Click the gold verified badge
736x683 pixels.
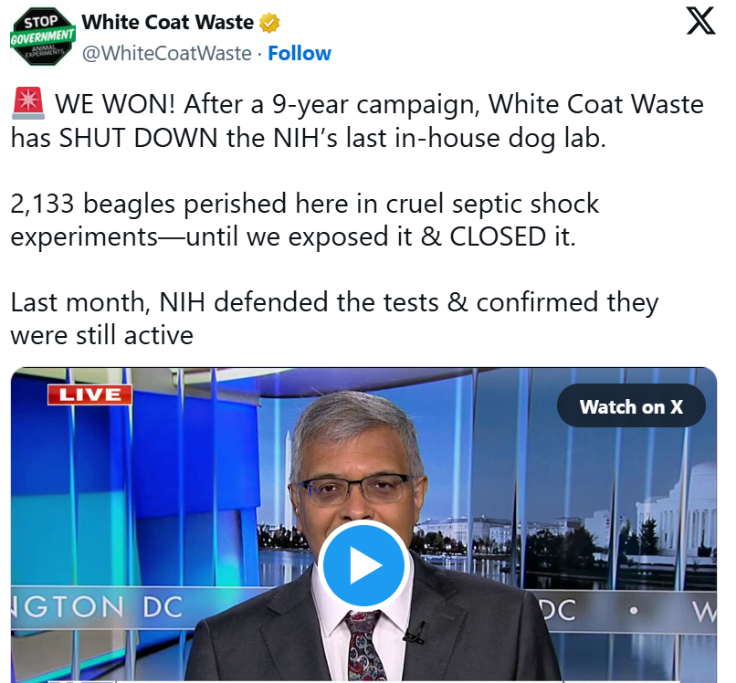pyautogui.click(x=269, y=23)
